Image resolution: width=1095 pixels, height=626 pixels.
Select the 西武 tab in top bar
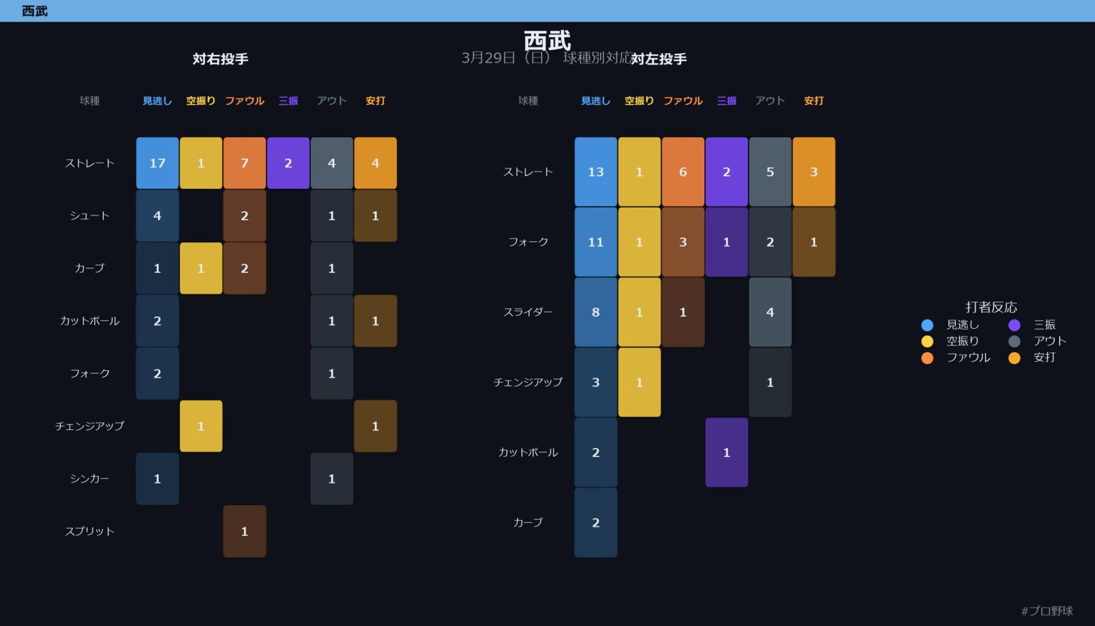pos(35,11)
